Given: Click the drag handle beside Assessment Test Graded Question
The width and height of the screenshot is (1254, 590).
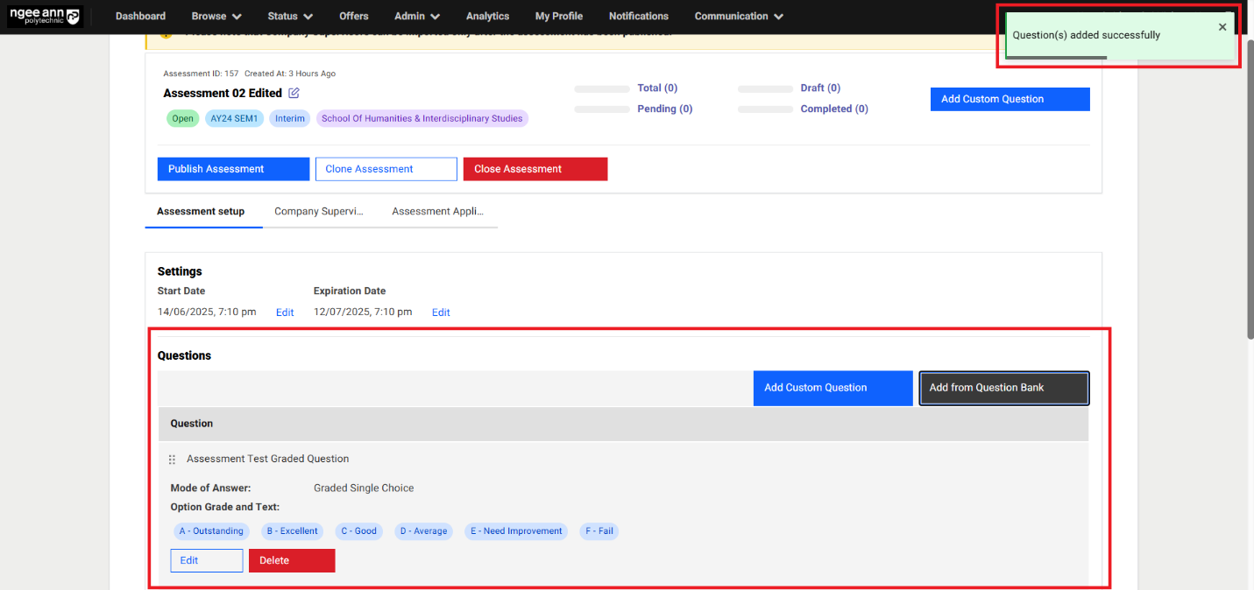Looking at the screenshot, I should point(172,460).
